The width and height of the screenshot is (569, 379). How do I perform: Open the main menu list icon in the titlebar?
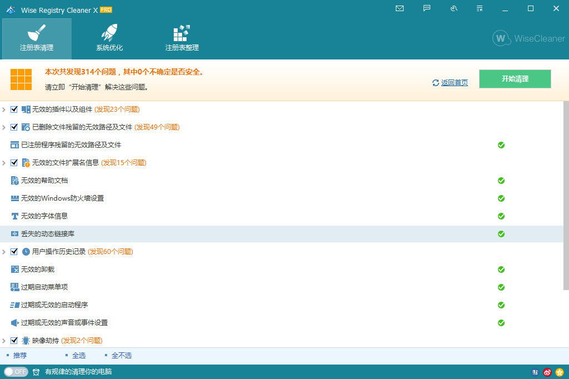click(x=479, y=8)
